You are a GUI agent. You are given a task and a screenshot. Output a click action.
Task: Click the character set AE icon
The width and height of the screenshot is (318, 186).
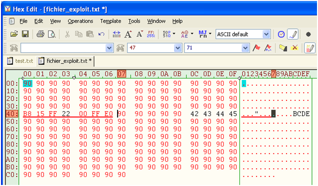185,34
